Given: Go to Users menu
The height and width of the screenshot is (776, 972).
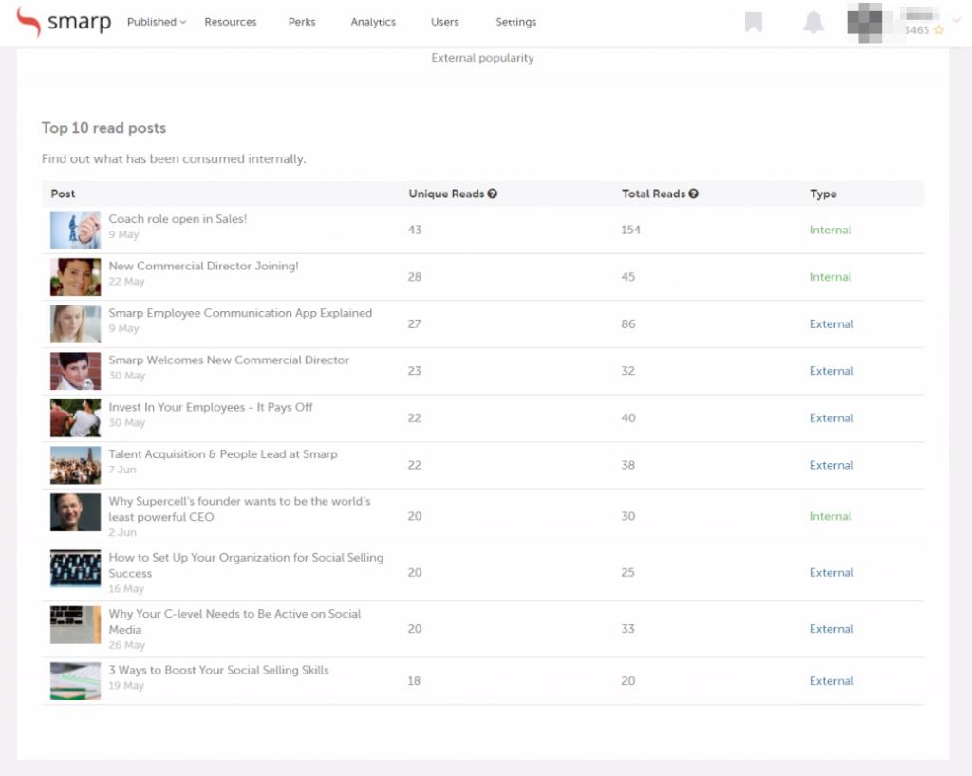Looking at the screenshot, I should 444,22.
